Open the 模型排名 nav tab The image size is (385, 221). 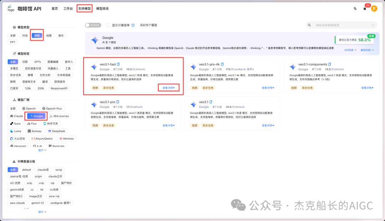click(102, 9)
